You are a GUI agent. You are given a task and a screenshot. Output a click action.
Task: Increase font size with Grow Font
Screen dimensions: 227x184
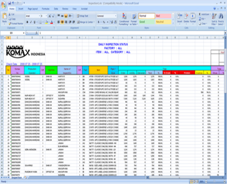50,16
